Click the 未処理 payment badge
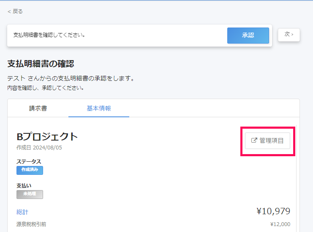The image size is (313, 232). pos(30,194)
